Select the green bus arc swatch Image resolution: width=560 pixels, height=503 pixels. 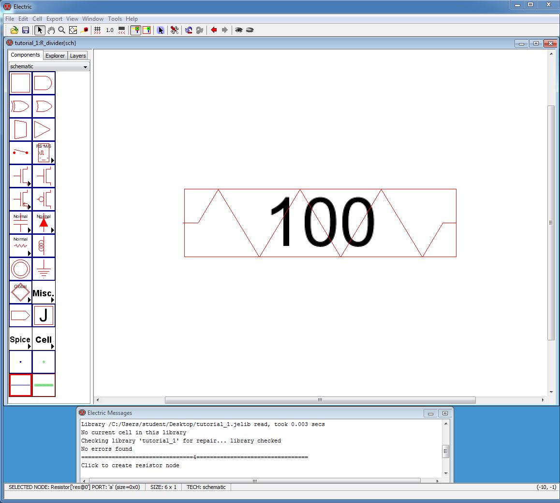click(44, 385)
